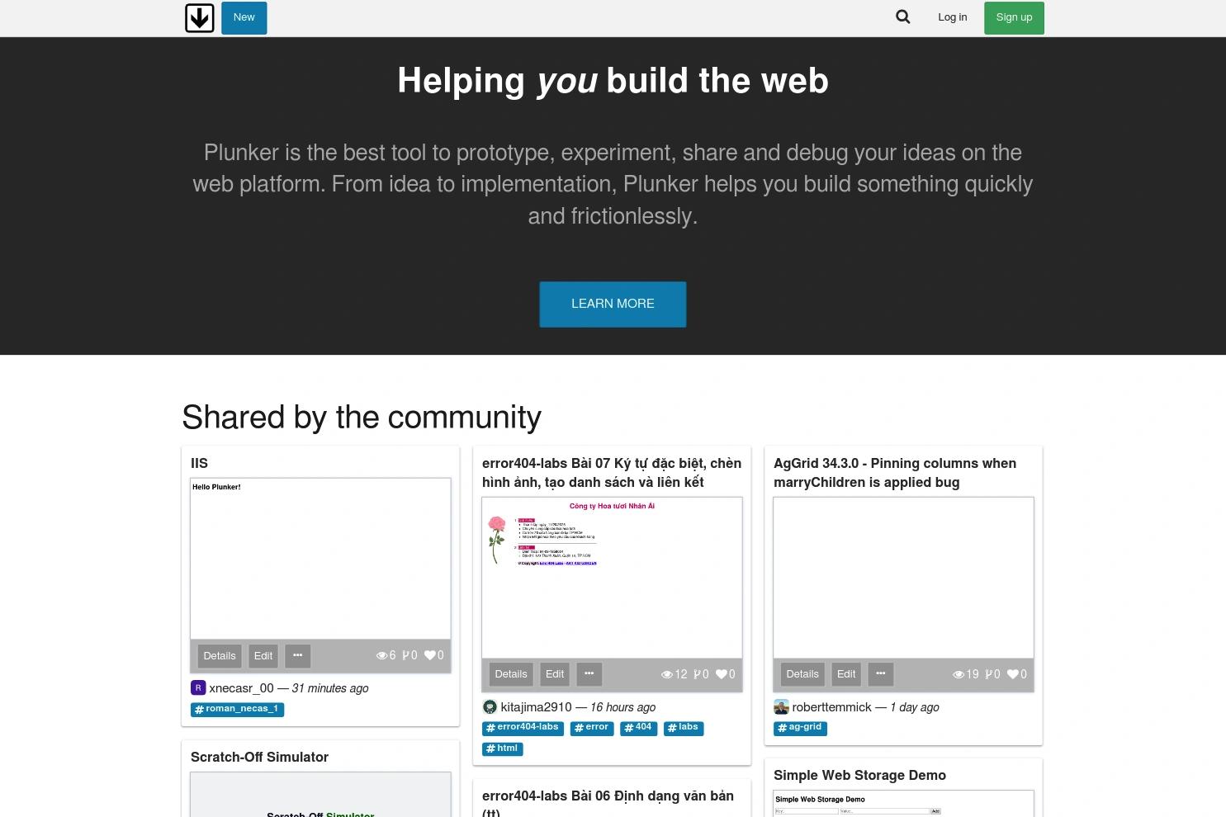Like the error404-labs Bài 07 plunk heart
This screenshot has height=817, width=1226.
721,675
